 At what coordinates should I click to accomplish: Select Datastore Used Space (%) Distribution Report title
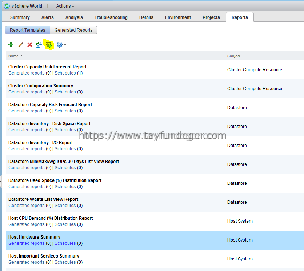55,180
